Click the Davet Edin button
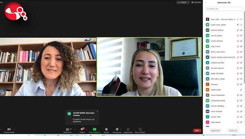This screenshot has width=245, height=139. tap(215, 131)
